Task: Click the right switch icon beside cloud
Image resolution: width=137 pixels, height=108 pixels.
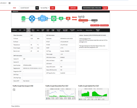Action: (x=47, y=18)
